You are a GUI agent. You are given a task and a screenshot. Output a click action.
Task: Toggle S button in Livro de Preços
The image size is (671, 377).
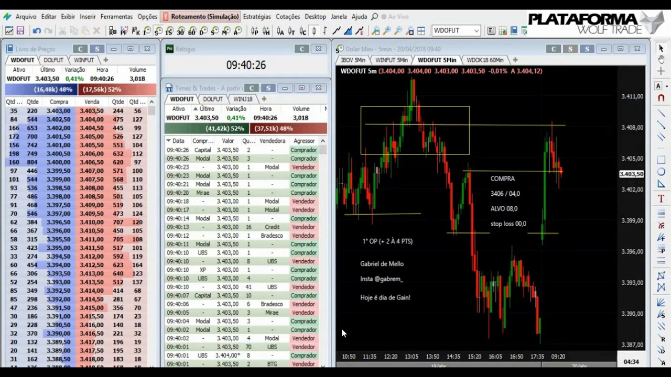pyautogui.click(x=97, y=49)
